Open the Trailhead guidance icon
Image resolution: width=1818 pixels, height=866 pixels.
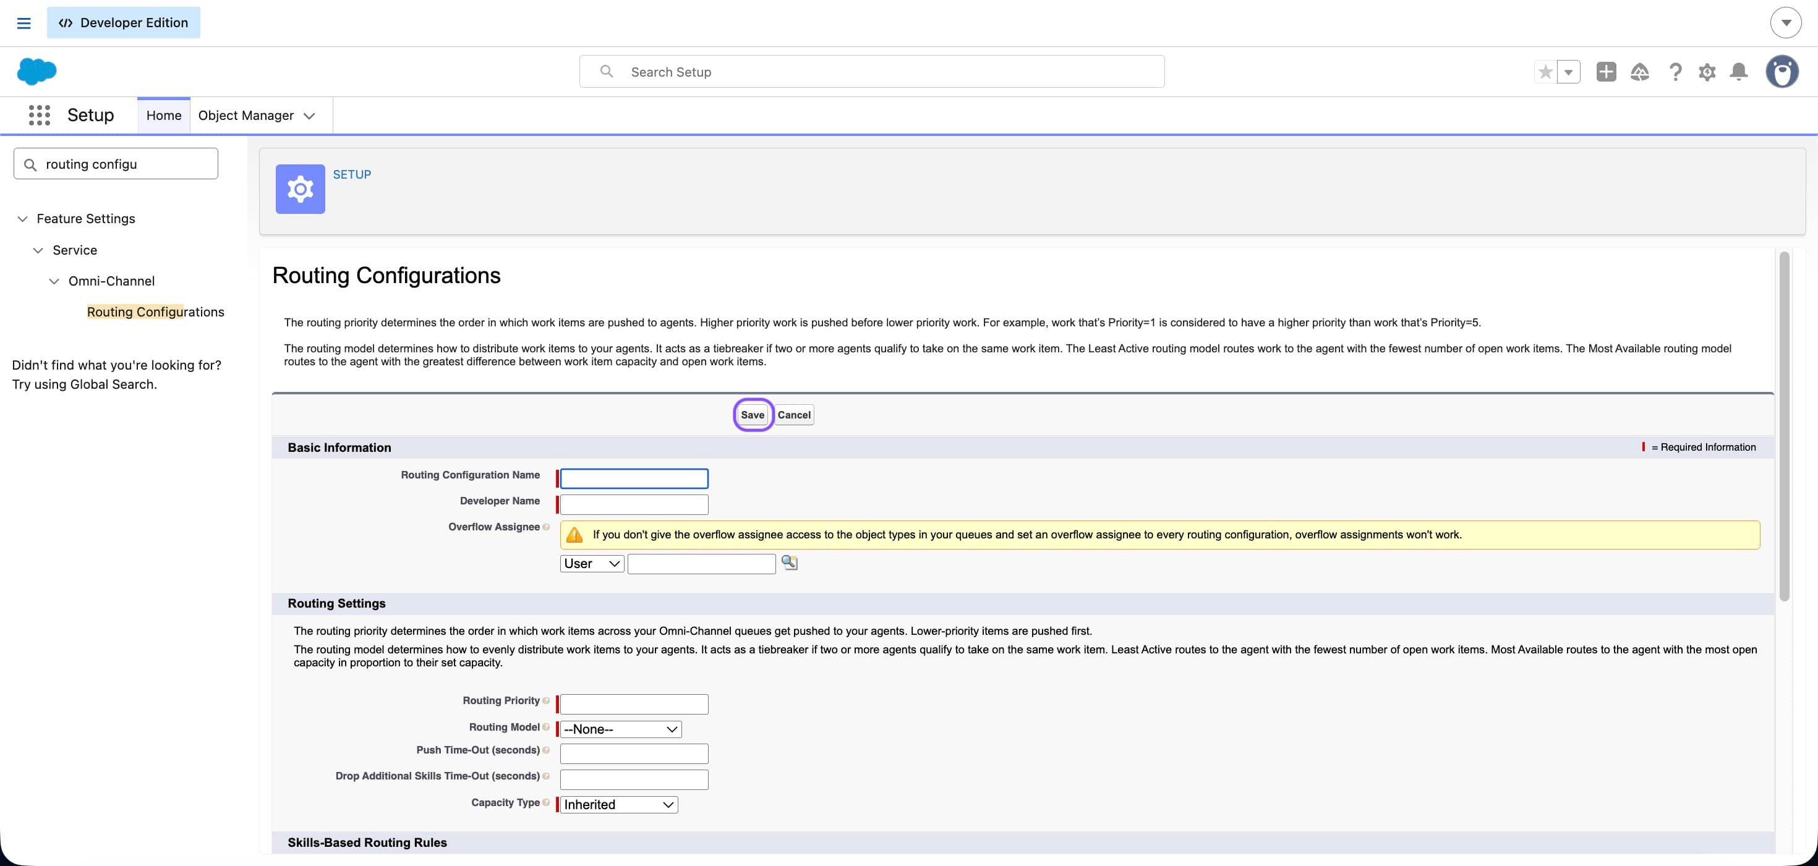(x=1639, y=71)
